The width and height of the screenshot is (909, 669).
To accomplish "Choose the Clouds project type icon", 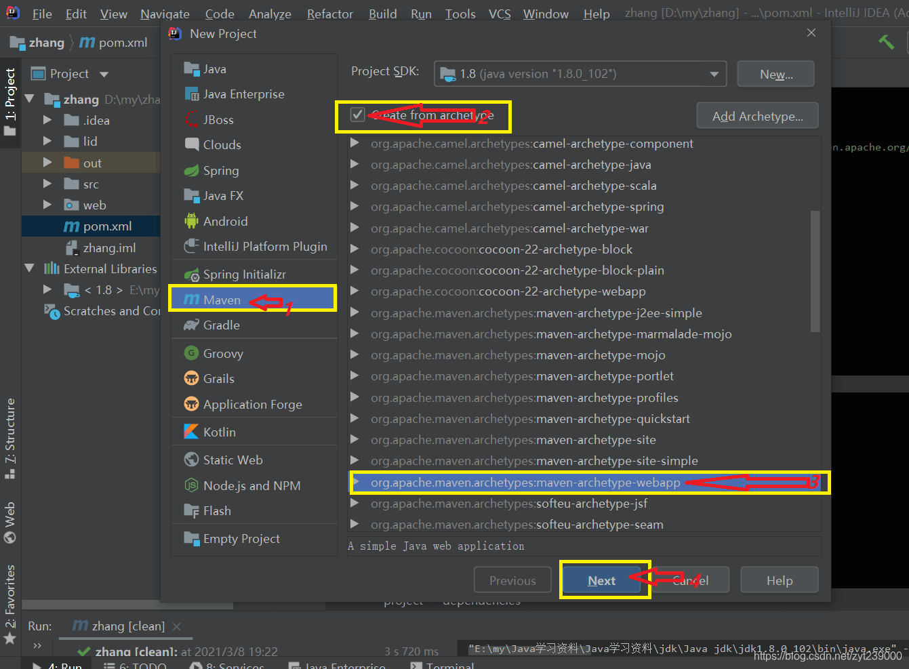I will click(192, 145).
